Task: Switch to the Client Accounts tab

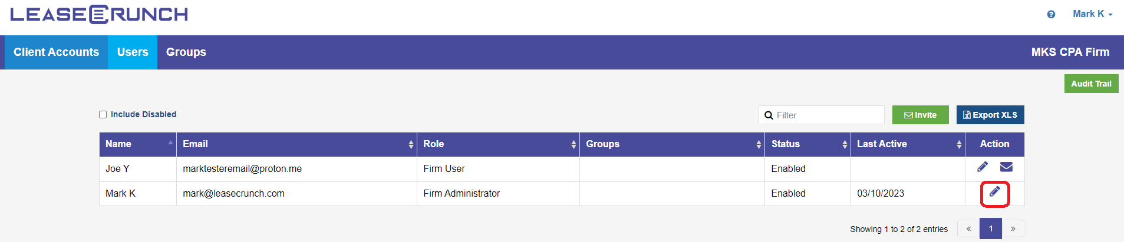Action: [x=57, y=52]
